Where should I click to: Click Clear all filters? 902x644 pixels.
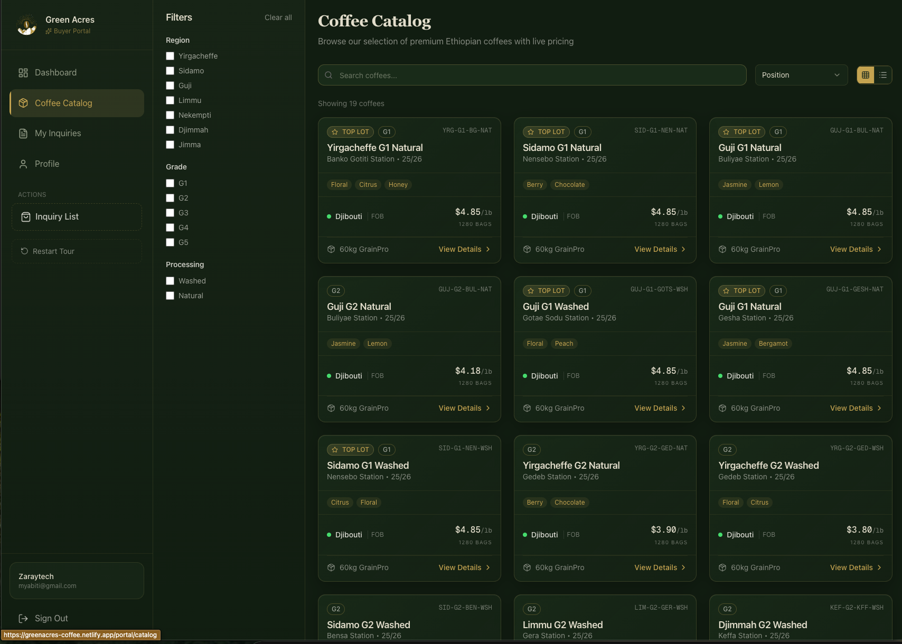click(278, 17)
